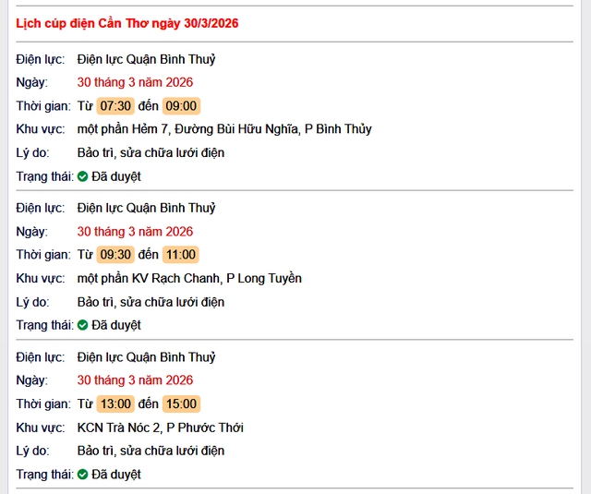591x494 pixels.
Task: Click "Đã duyệt" status text under Rạch Chanh entry
Action: click(116, 325)
